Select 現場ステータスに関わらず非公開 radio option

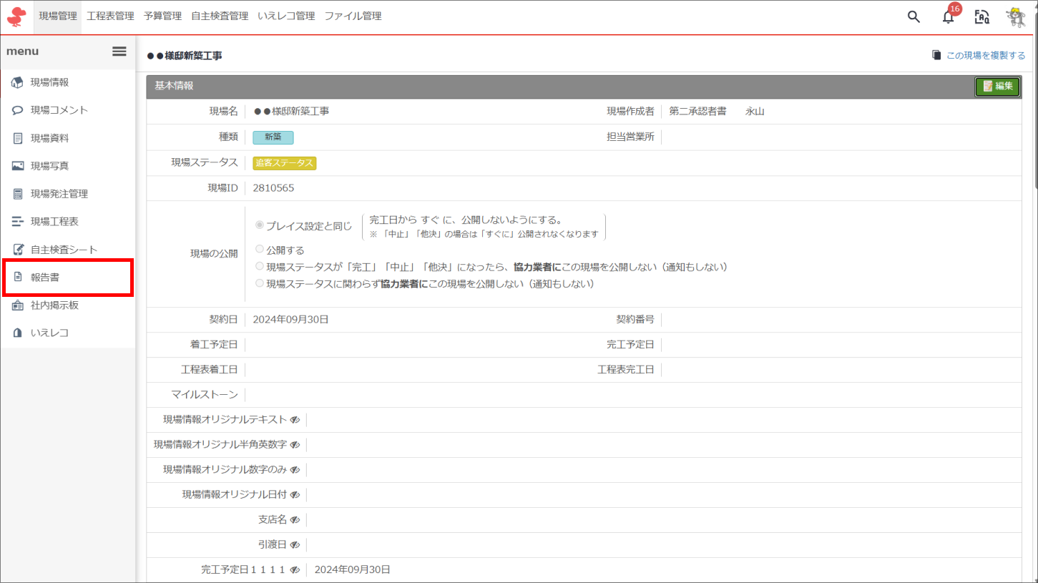click(260, 283)
